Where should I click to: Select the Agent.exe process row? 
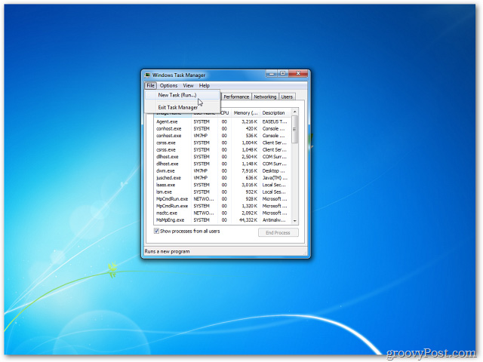(x=223, y=121)
